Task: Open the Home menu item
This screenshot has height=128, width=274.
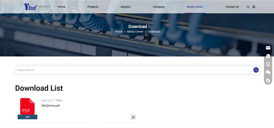Action: tap(61, 7)
